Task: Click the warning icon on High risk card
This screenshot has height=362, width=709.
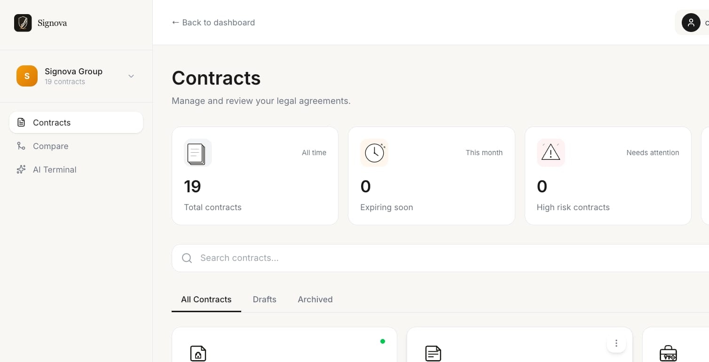Action: pos(551,153)
